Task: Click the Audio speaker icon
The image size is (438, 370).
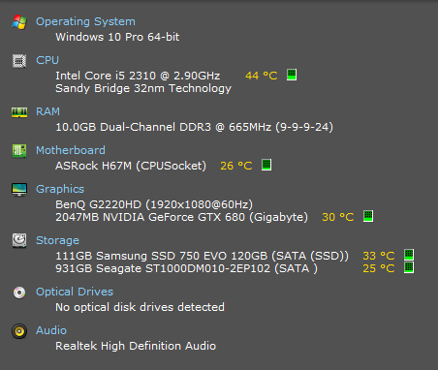Action: click(19, 331)
